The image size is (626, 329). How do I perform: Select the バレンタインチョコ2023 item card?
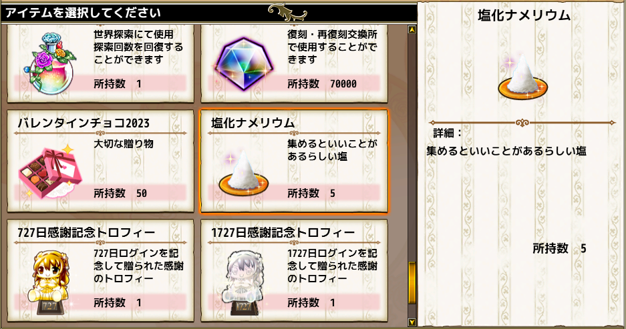pyautogui.click(x=101, y=161)
